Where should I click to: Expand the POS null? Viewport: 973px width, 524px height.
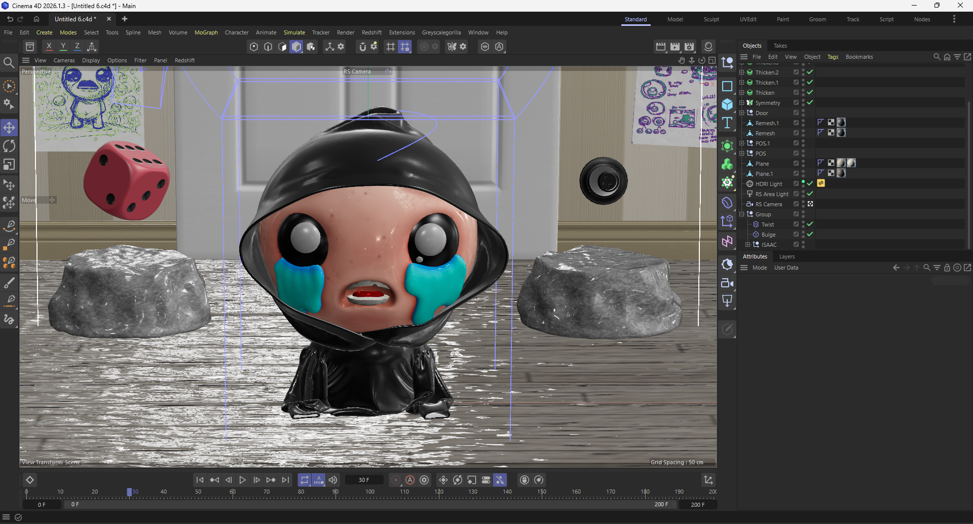coord(742,153)
